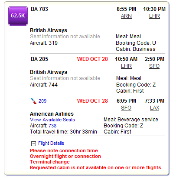The height and width of the screenshot is (177, 173).
Task: Click the LAX airport code
Action: pos(154,108)
